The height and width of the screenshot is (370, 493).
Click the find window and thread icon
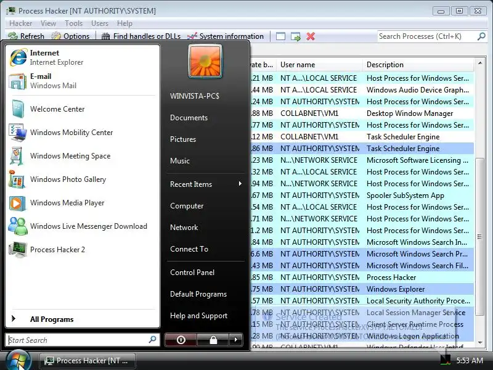(296, 36)
